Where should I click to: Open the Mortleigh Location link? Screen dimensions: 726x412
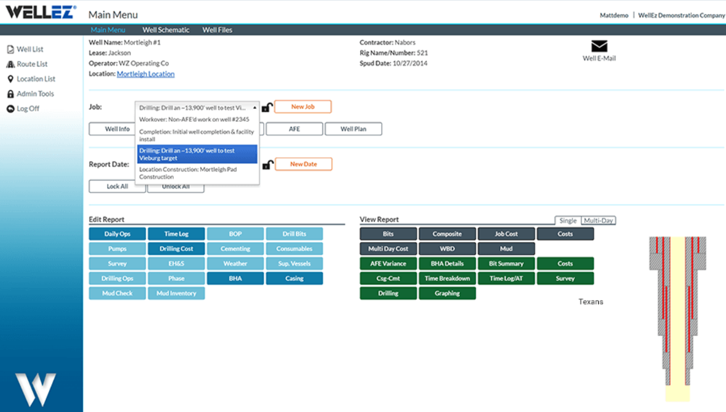145,73
